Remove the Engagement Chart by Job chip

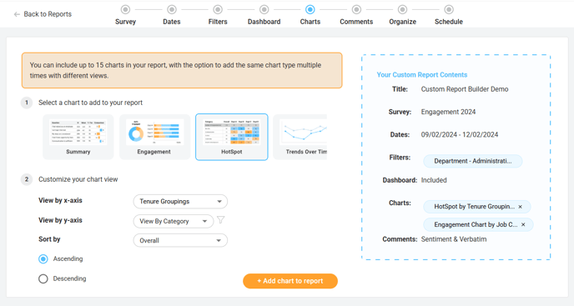click(x=523, y=225)
